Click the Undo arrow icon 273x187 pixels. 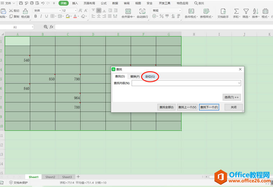(43, 3)
